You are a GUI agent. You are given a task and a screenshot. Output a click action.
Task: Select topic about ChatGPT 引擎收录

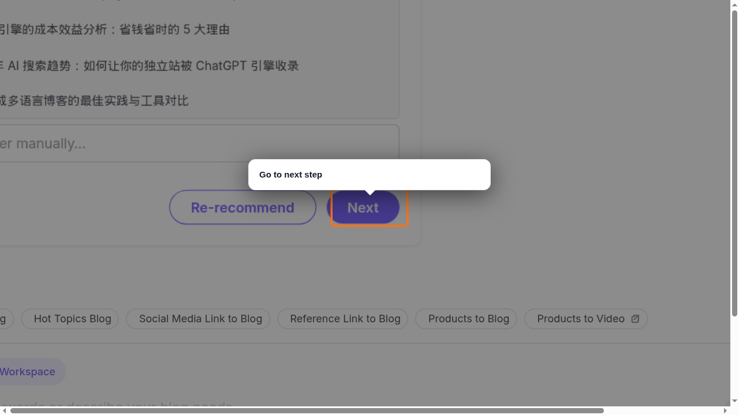pyautogui.click(x=149, y=66)
